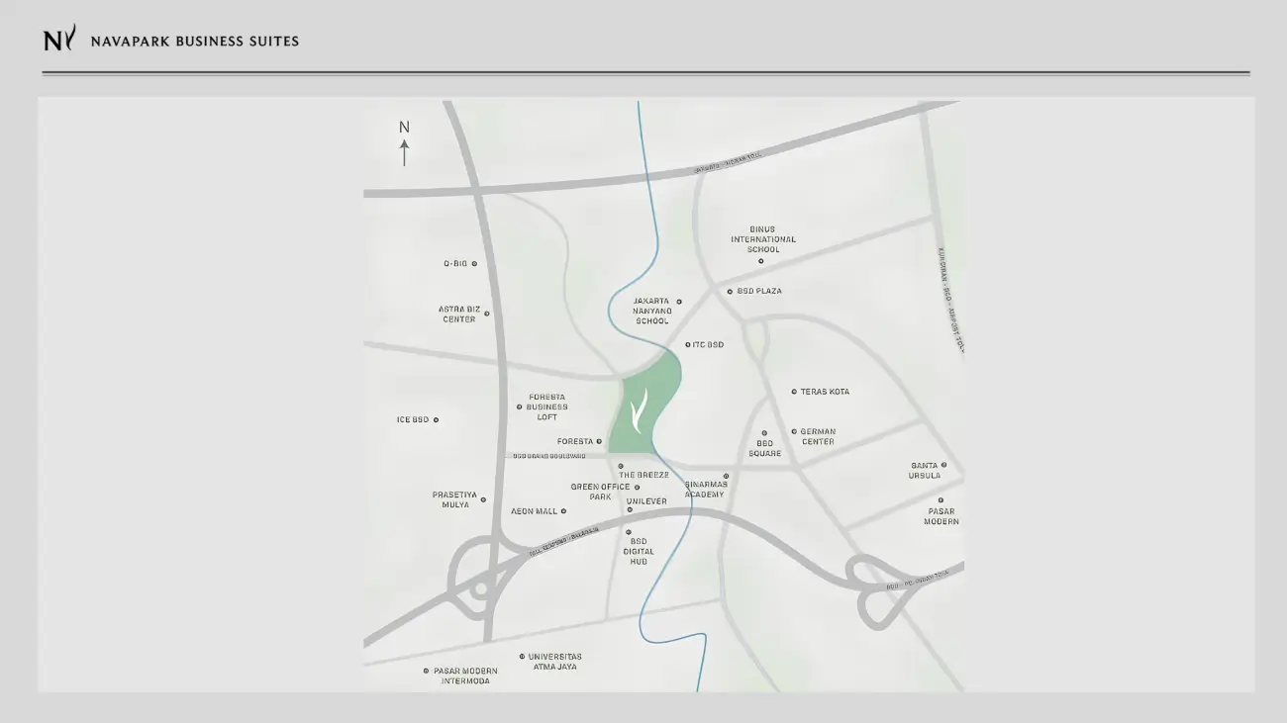1287x723 pixels.
Task: Select the Teras Kota marker dot
Action: 794,392
